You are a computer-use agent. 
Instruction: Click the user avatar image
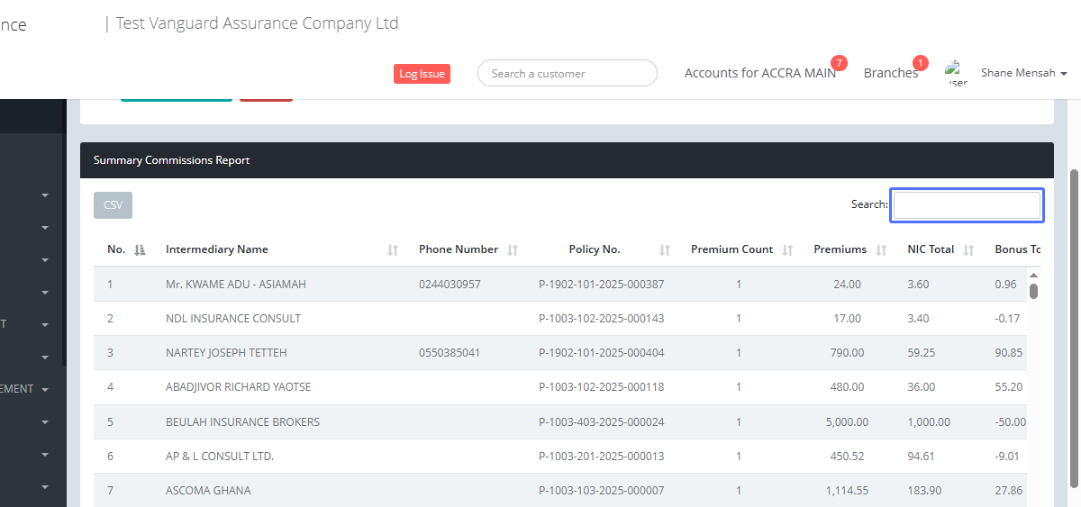point(955,73)
